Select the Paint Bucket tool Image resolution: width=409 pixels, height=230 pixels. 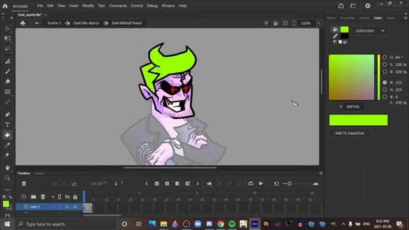click(8, 135)
